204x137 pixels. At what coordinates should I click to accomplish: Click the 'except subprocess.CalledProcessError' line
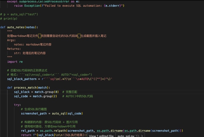pos(43,2)
